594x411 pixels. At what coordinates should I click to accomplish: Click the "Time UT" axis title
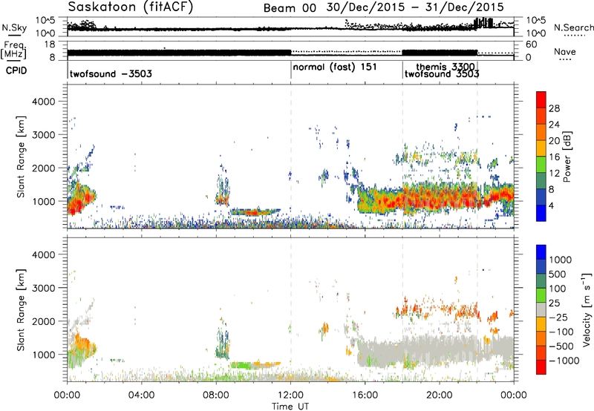(x=290, y=407)
